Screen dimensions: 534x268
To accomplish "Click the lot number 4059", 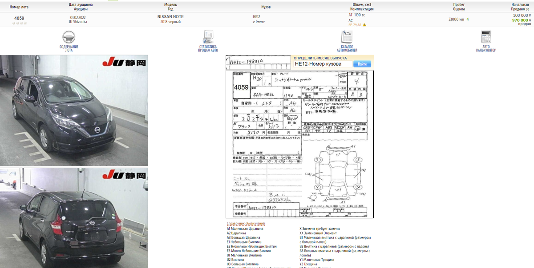I will (x=19, y=18).
